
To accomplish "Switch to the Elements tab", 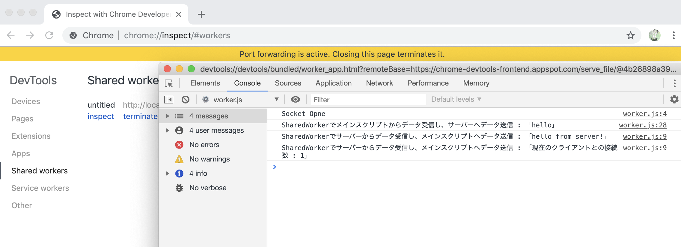I will (x=205, y=83).
